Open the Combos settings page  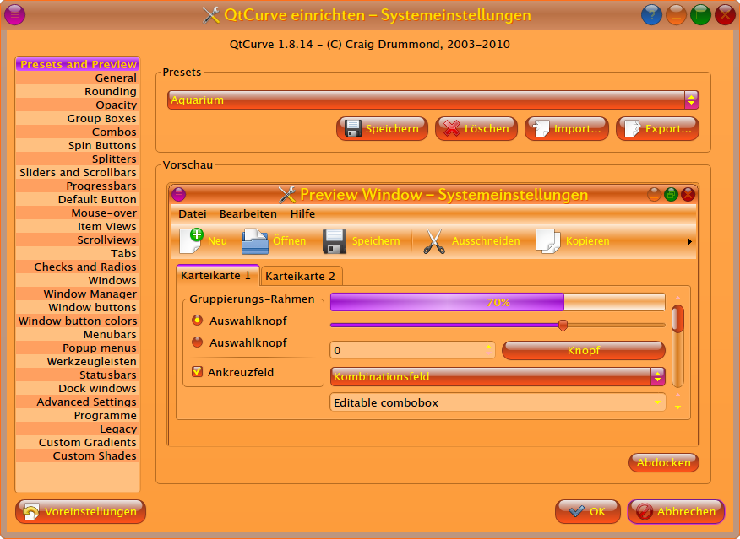pos(78,132)
